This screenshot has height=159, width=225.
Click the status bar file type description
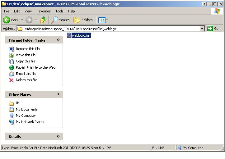coord(56,148)
